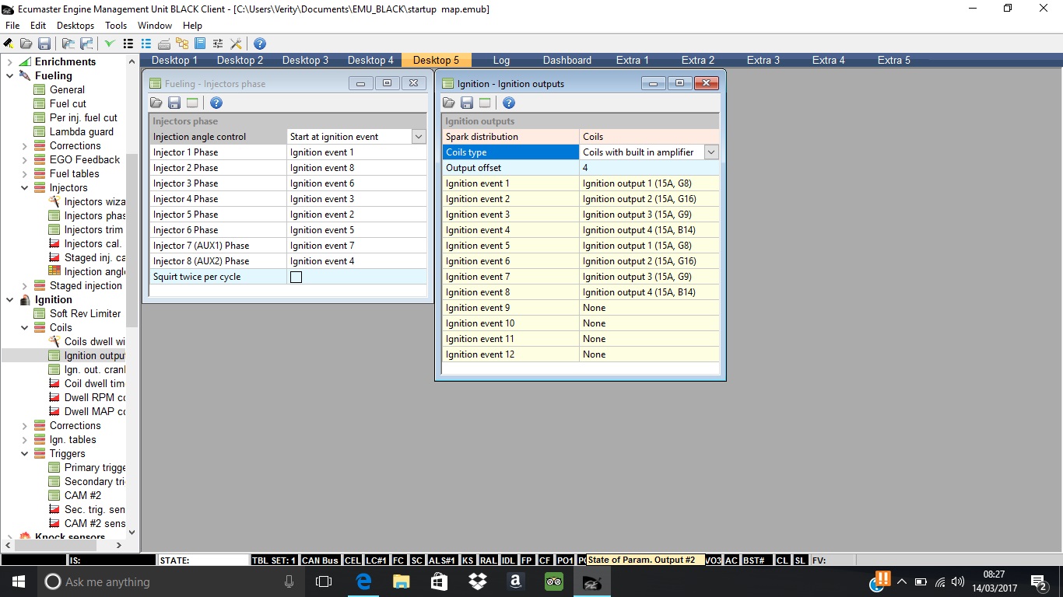Enable the Squirt twice per cycle checkbox
The image size is (1063, 597).
pyautogui.click(x=296, y=277)
